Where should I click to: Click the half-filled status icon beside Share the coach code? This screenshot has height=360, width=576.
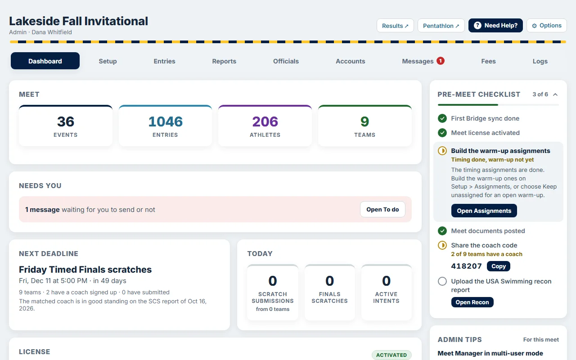(442, 245)
